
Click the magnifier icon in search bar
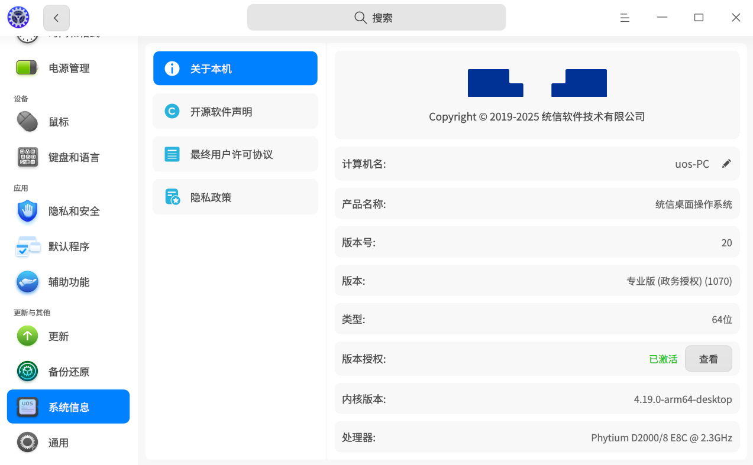(360, 18)
